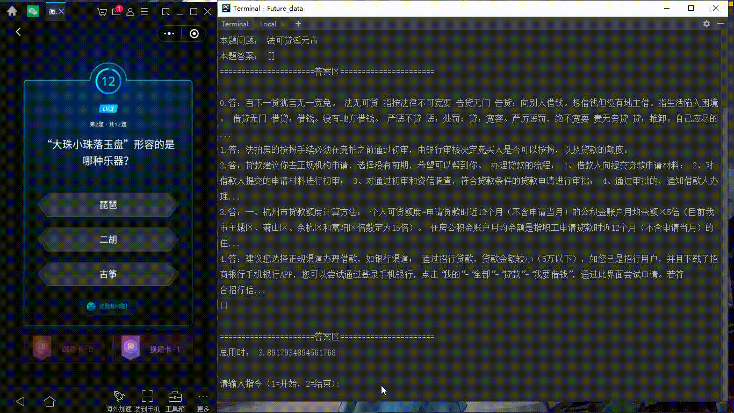This screenshot has width=734, height=413.
Task: Choose the answer 二胡
Action: tap(108, 239)
